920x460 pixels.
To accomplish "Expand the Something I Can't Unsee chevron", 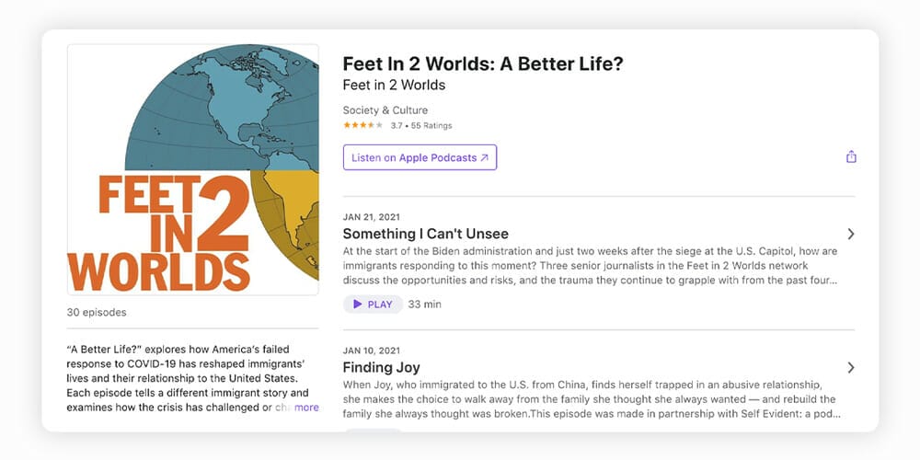I will [851, 234].
